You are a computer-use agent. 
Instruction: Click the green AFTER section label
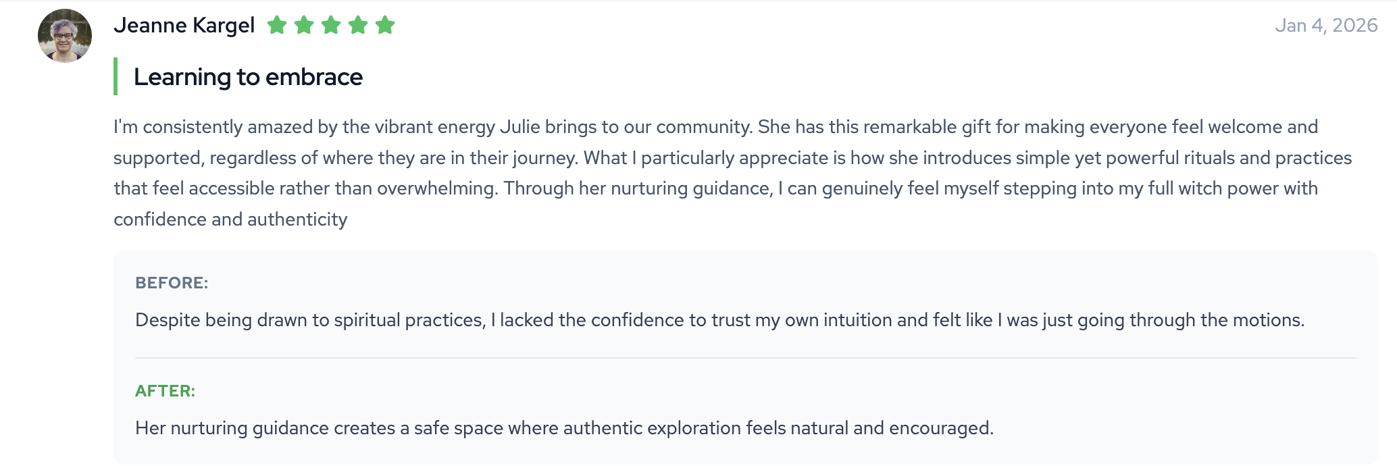(x=165, y=391)
